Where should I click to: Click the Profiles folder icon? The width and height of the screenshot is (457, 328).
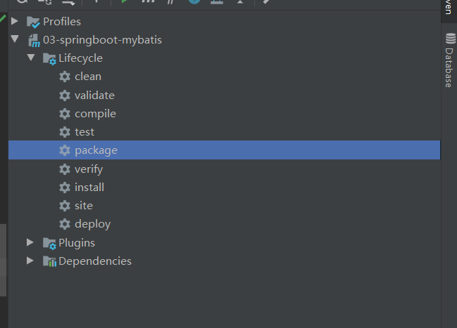pos(33,22)
